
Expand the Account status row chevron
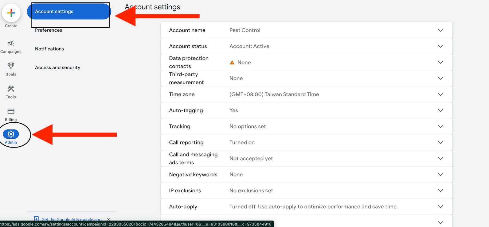440,46
